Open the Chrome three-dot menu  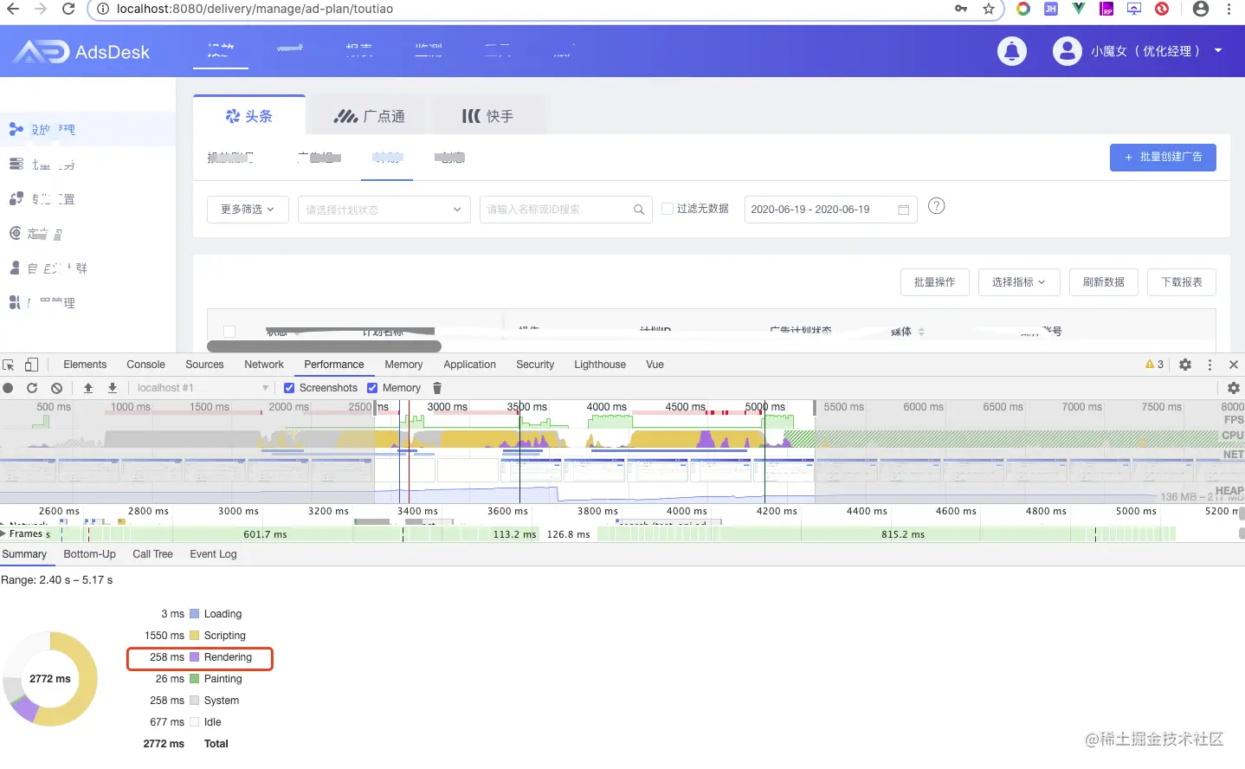tap(1229, 9)
